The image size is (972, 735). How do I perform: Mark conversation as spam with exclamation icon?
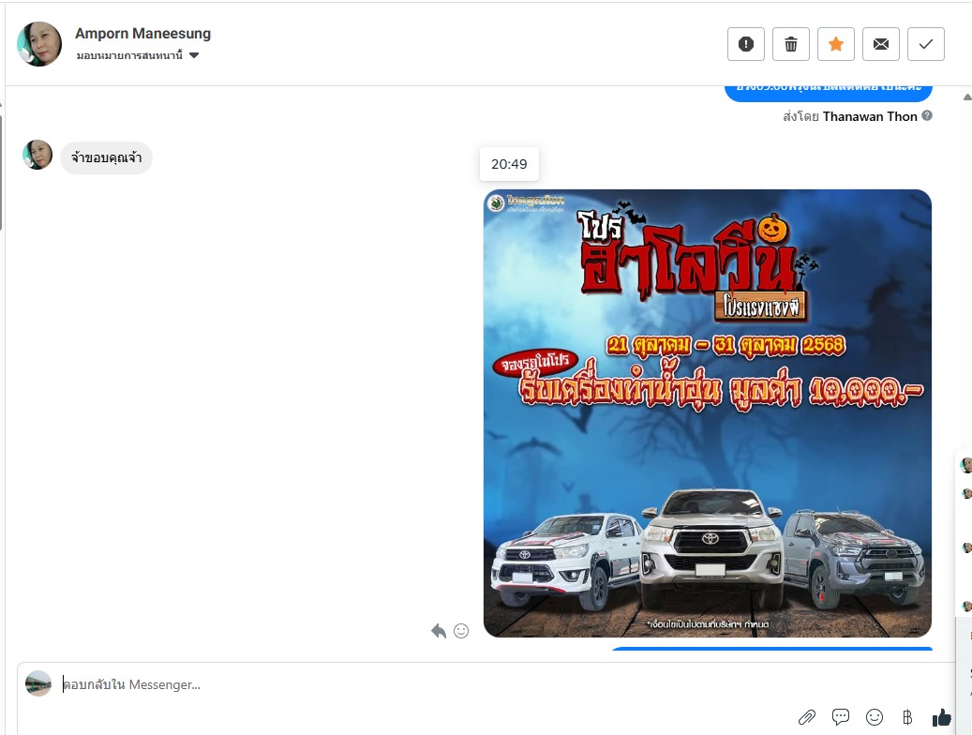click(746, 44)
